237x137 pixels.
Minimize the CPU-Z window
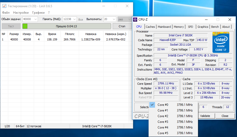(206, 20)
